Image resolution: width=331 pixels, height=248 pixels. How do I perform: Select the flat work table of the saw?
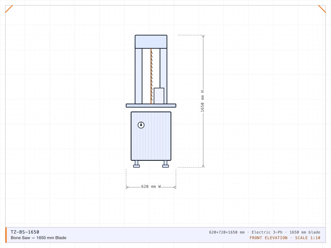click(151, 106)
